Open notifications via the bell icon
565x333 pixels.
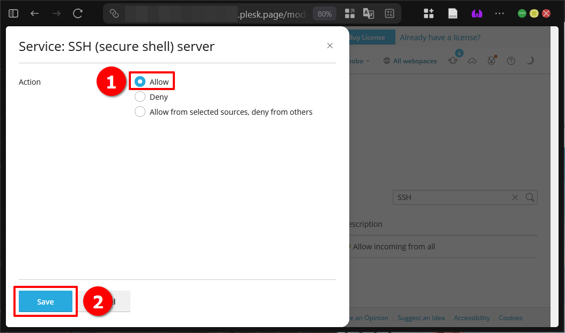click(x=452, y=60)
